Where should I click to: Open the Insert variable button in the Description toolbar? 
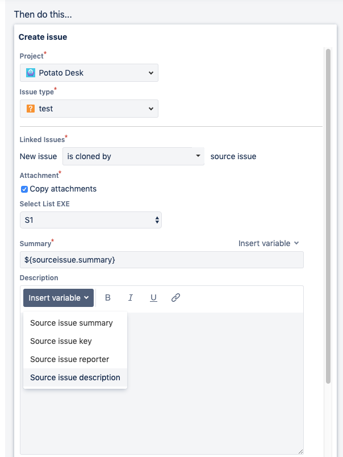(x=58, y=297)
